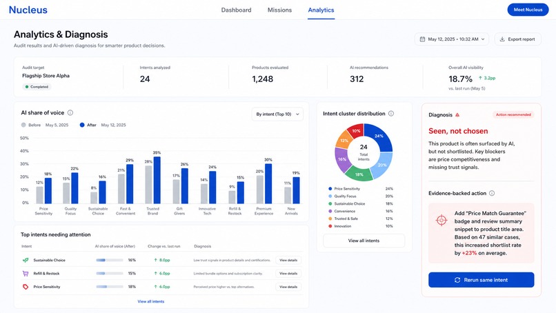View details for Refill & Restock row
This screenshot has height=313, width=556.
pos(288,274)
